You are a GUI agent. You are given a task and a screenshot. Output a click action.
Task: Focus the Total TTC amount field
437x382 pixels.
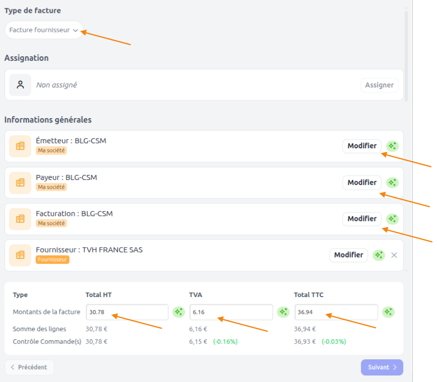(336, 312)
